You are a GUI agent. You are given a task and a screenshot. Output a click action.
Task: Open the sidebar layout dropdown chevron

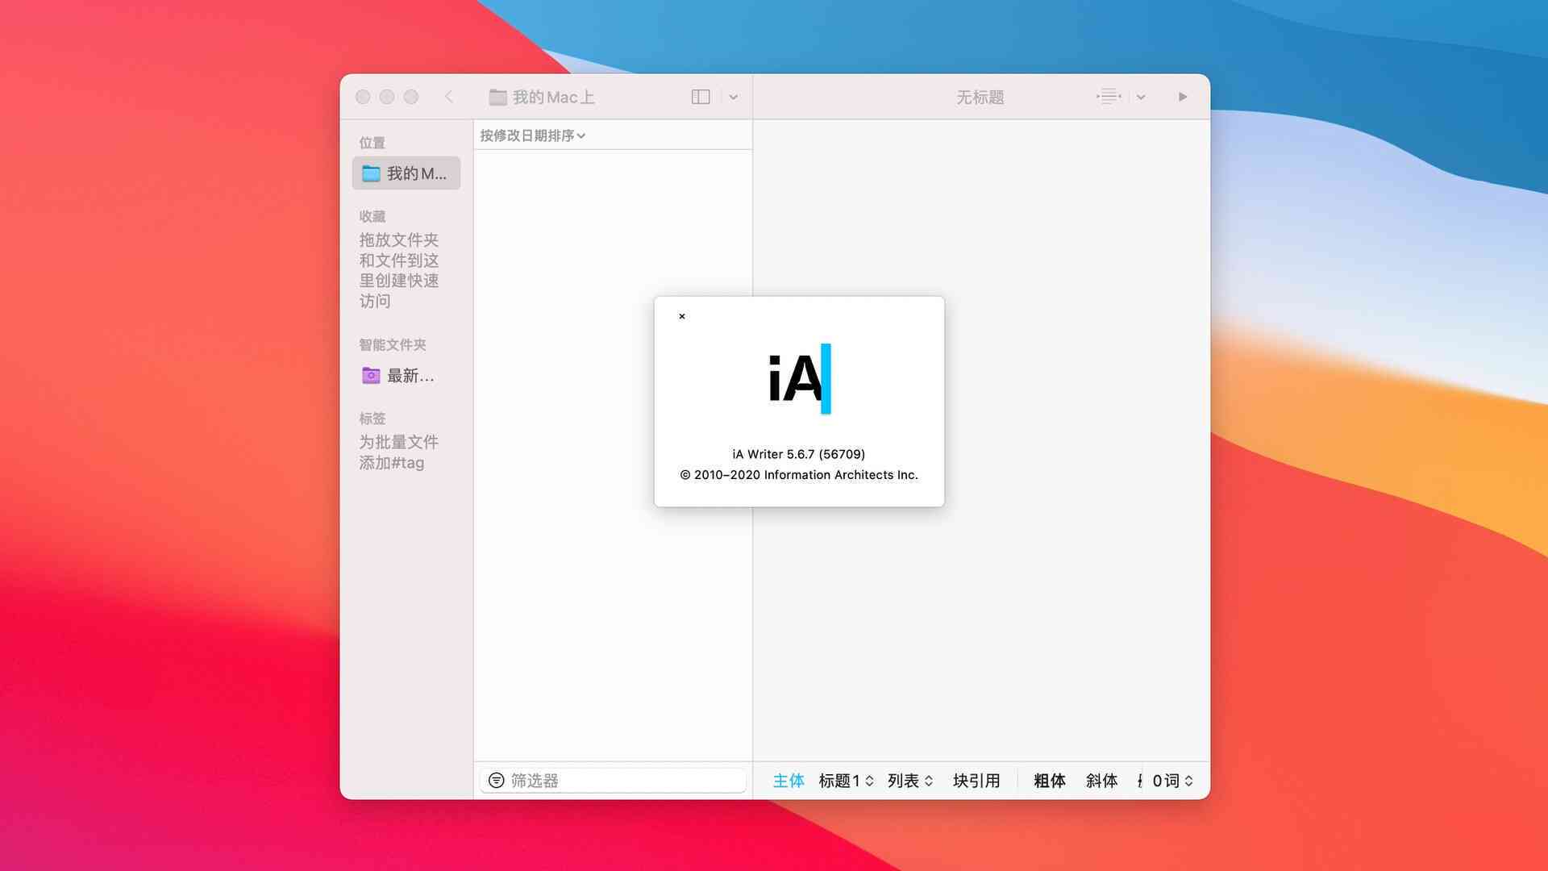[x=734, y=97]
